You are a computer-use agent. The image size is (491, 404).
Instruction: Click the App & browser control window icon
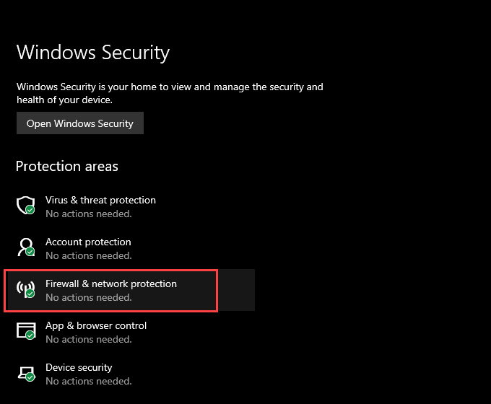click(25, 331)
